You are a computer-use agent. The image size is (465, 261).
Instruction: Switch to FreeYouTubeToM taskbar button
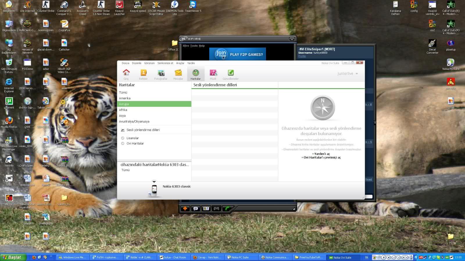click(x=309, y=258)
